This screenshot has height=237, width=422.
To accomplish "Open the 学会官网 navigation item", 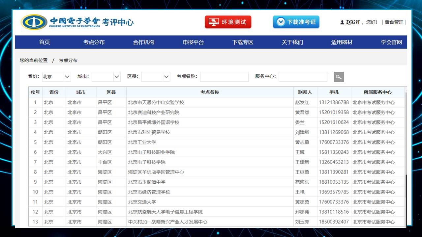I will [x=391, y=42].
